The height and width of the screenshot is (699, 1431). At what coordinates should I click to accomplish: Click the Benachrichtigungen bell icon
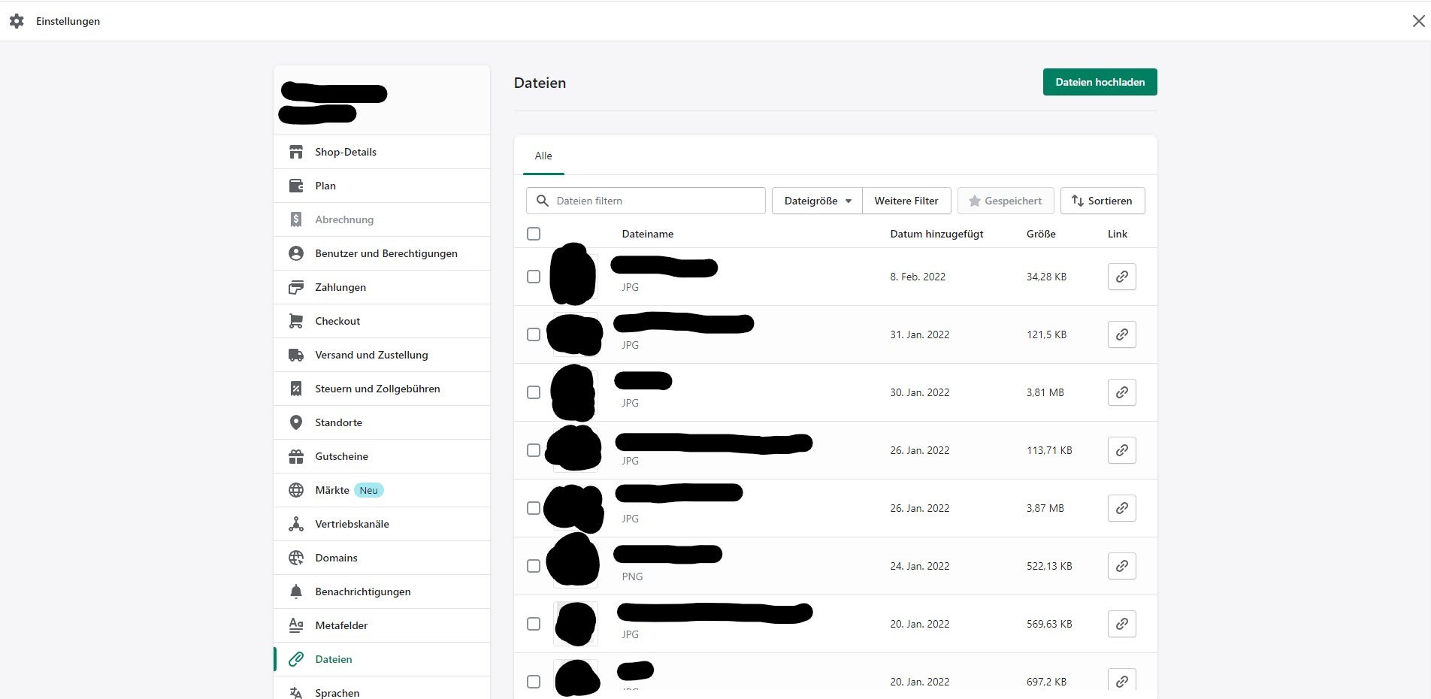coord(296,592)
